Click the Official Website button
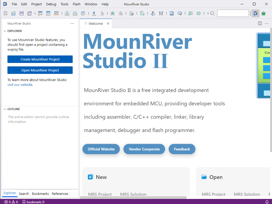 (x=101, y=149)
